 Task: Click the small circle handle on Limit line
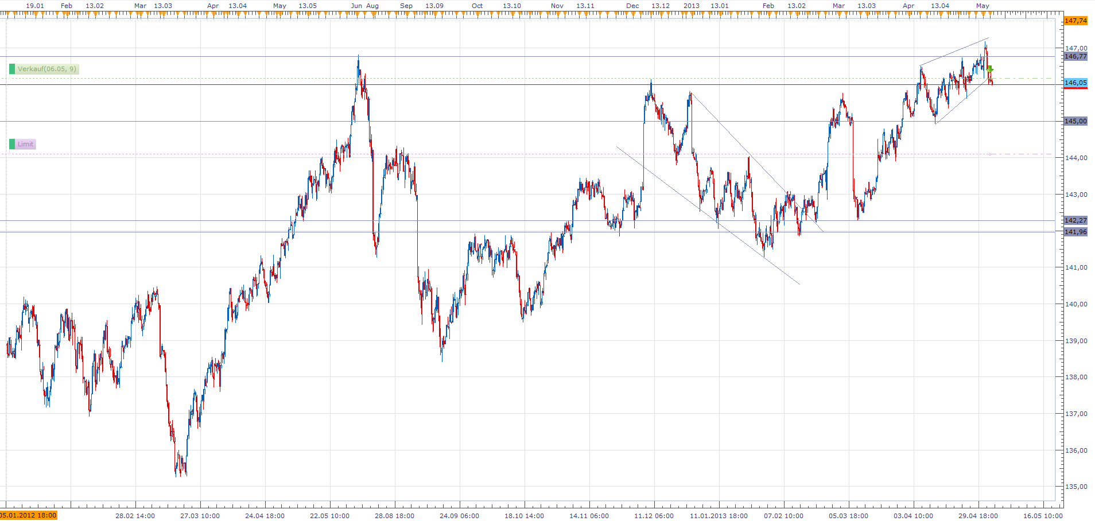tap(990, 154)
